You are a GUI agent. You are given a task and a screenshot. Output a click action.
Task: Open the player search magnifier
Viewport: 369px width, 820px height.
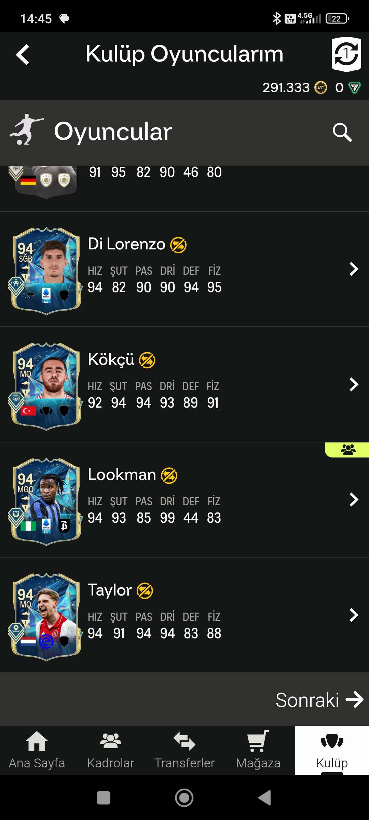coord(342,132)
